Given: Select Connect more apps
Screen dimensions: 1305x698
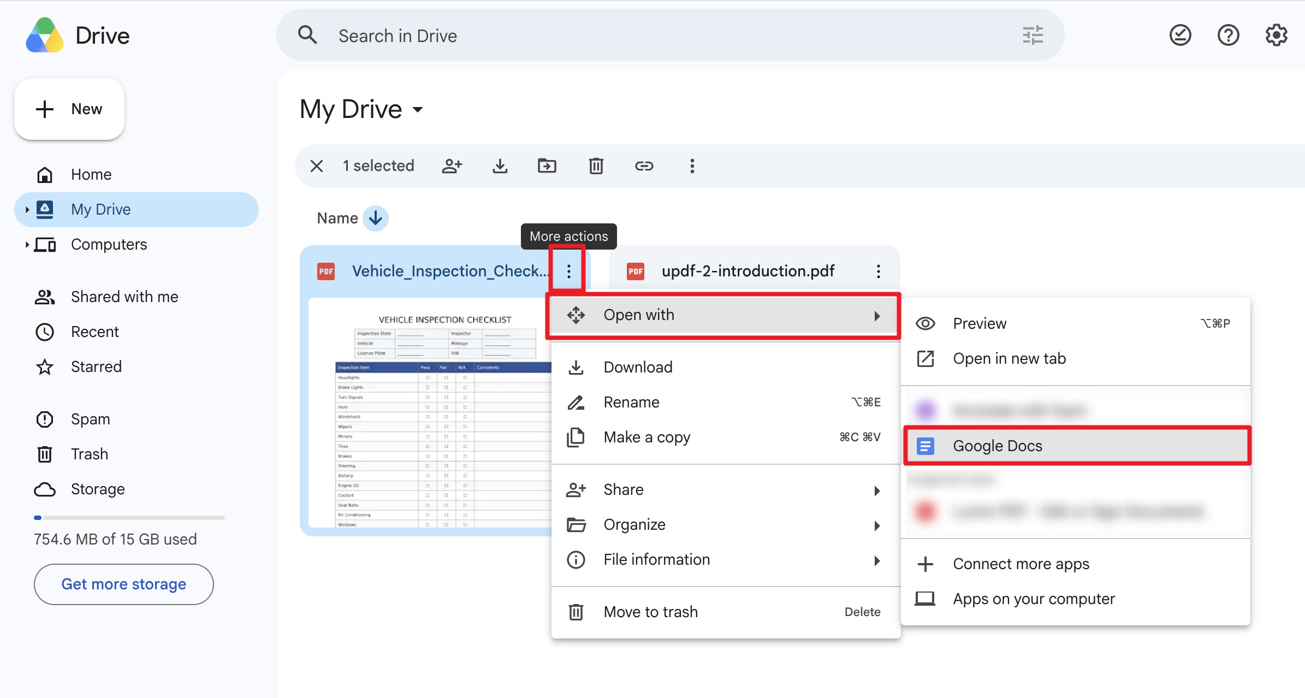Looking at the screenshot, I should (1076, 564).
